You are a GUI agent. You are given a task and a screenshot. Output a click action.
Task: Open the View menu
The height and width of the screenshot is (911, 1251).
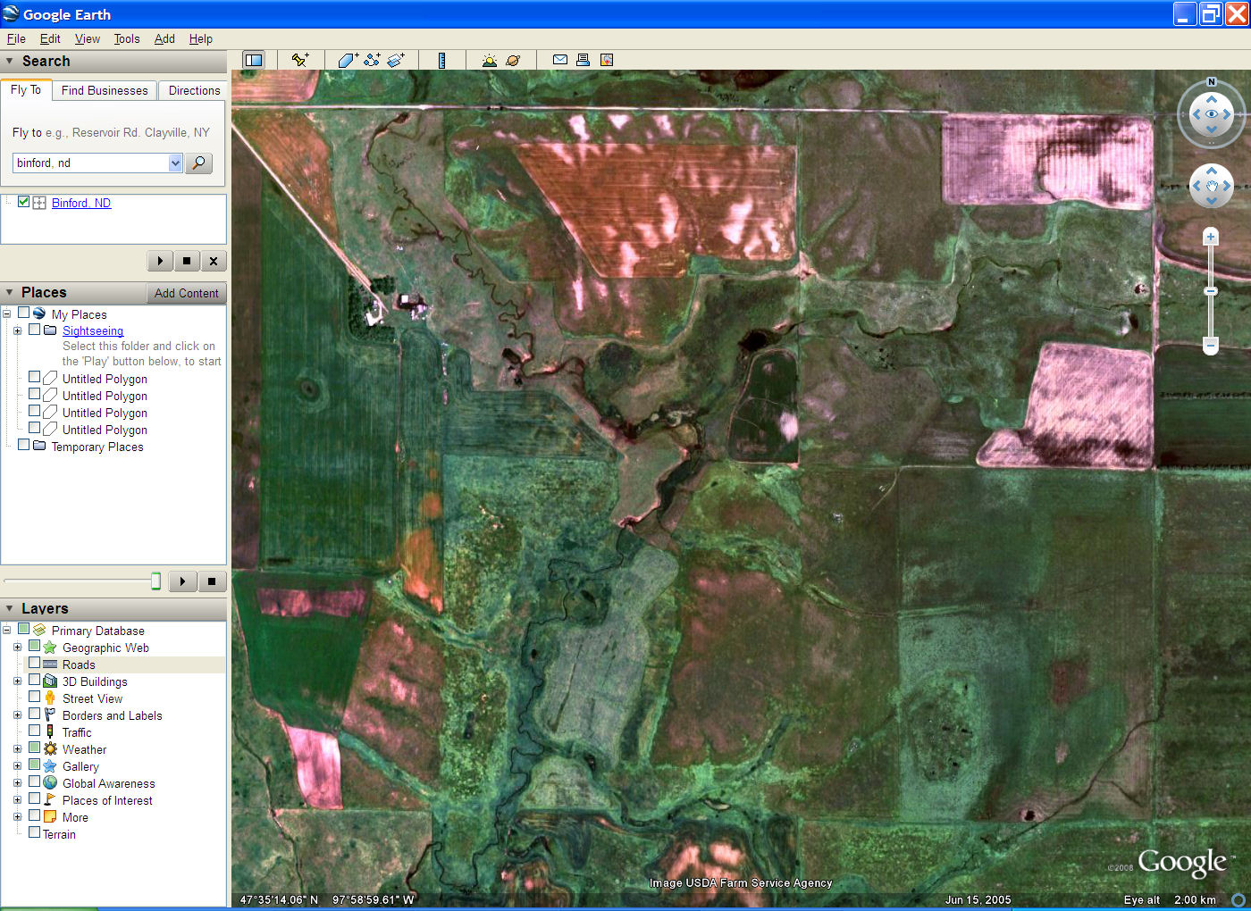(88, 38)
